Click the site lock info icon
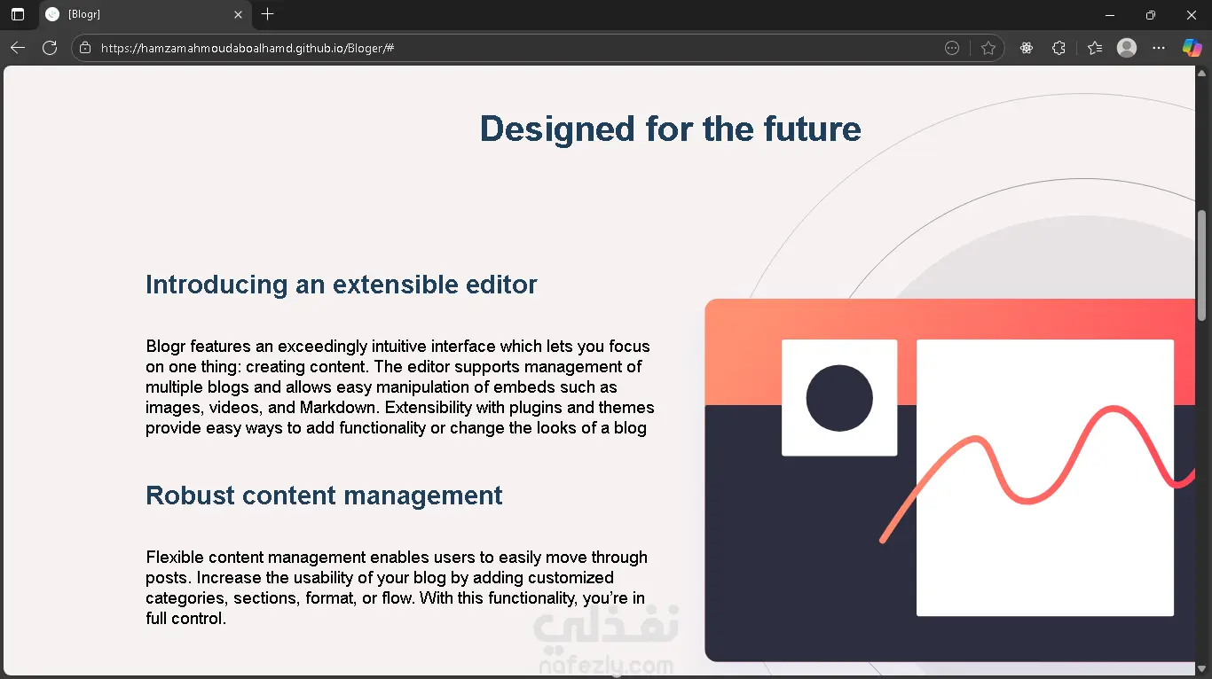 coord(85,48)
